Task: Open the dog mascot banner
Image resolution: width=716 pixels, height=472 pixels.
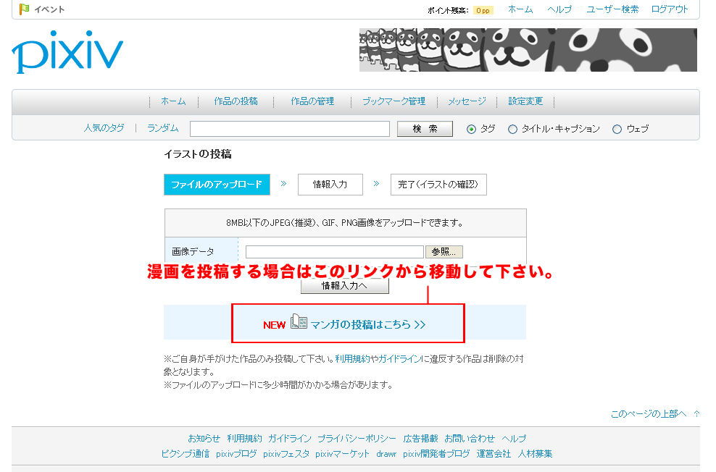Action: (x=528, y=50)
